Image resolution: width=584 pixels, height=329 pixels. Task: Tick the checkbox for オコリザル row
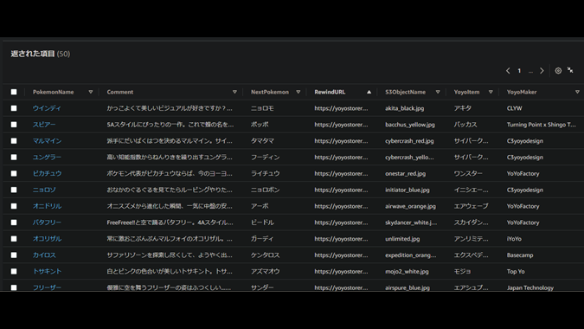click(14, 239)
